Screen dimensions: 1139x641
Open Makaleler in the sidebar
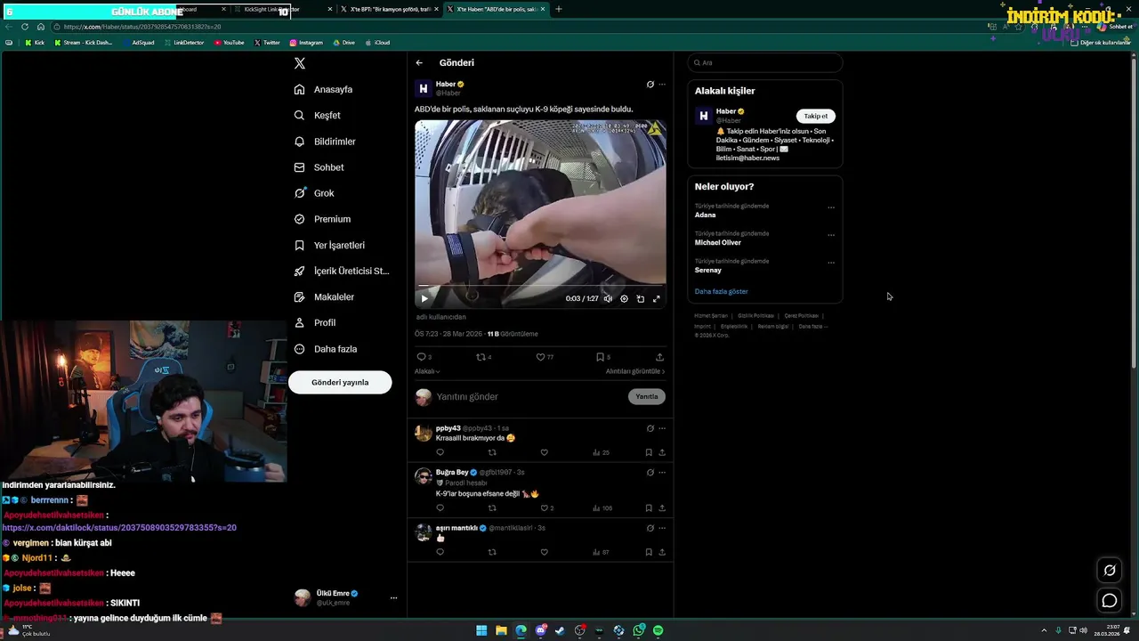pyautogui.click(x=324, y=296)
